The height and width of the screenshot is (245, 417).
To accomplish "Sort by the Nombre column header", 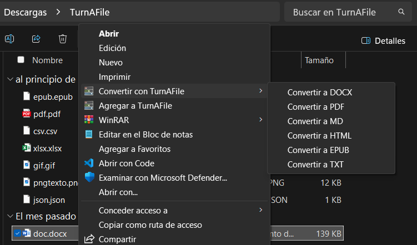I will coord(47,60).
